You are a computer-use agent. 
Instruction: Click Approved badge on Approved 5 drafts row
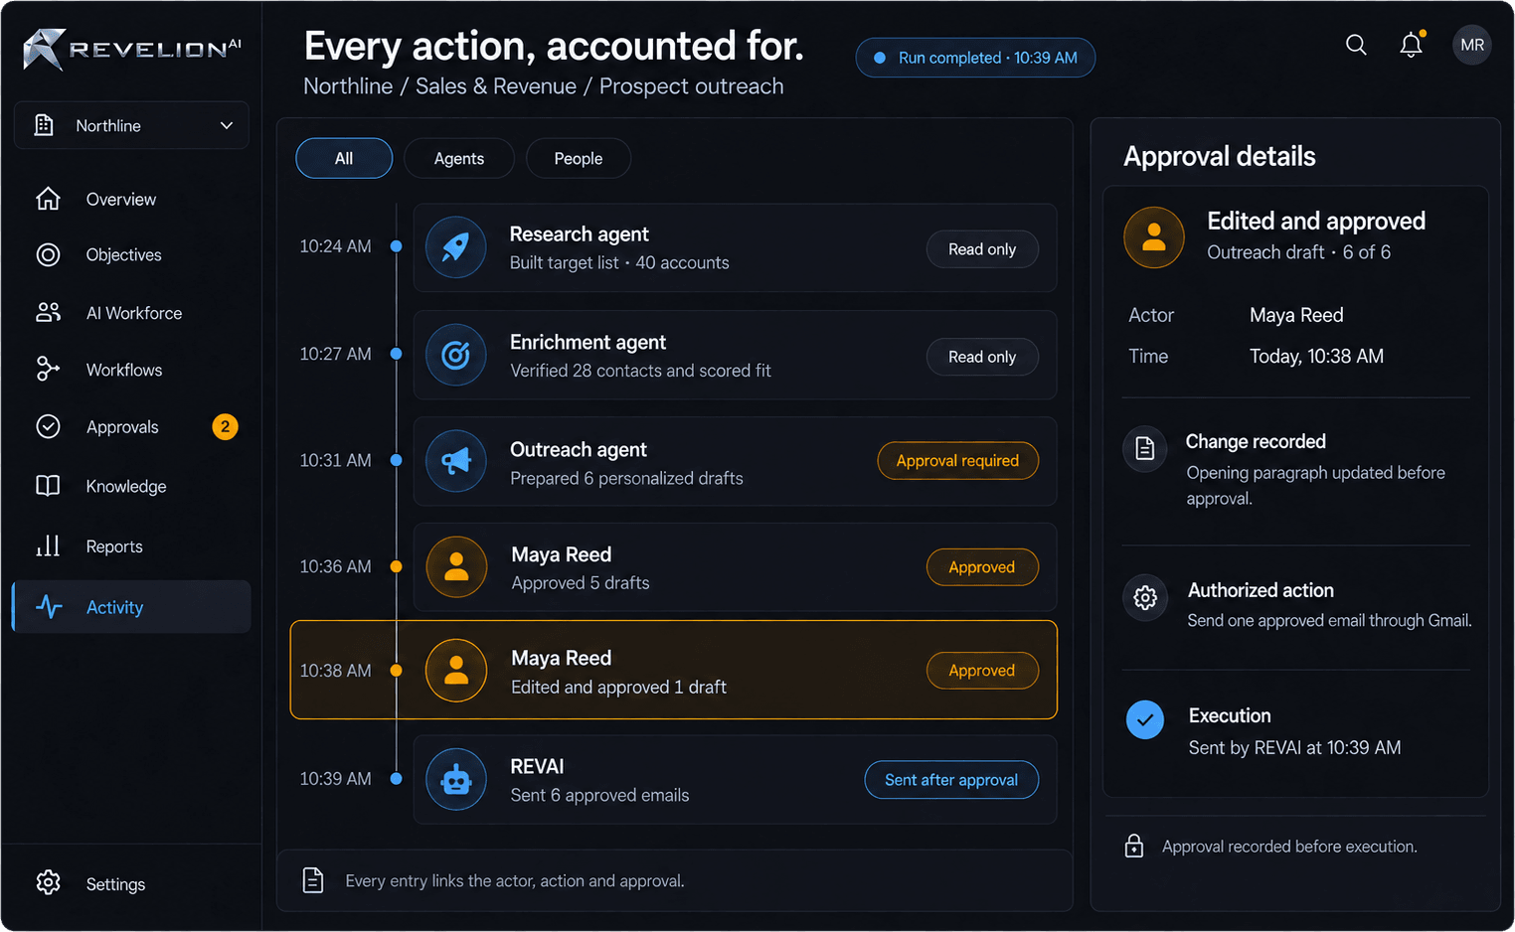coord(982,567)
